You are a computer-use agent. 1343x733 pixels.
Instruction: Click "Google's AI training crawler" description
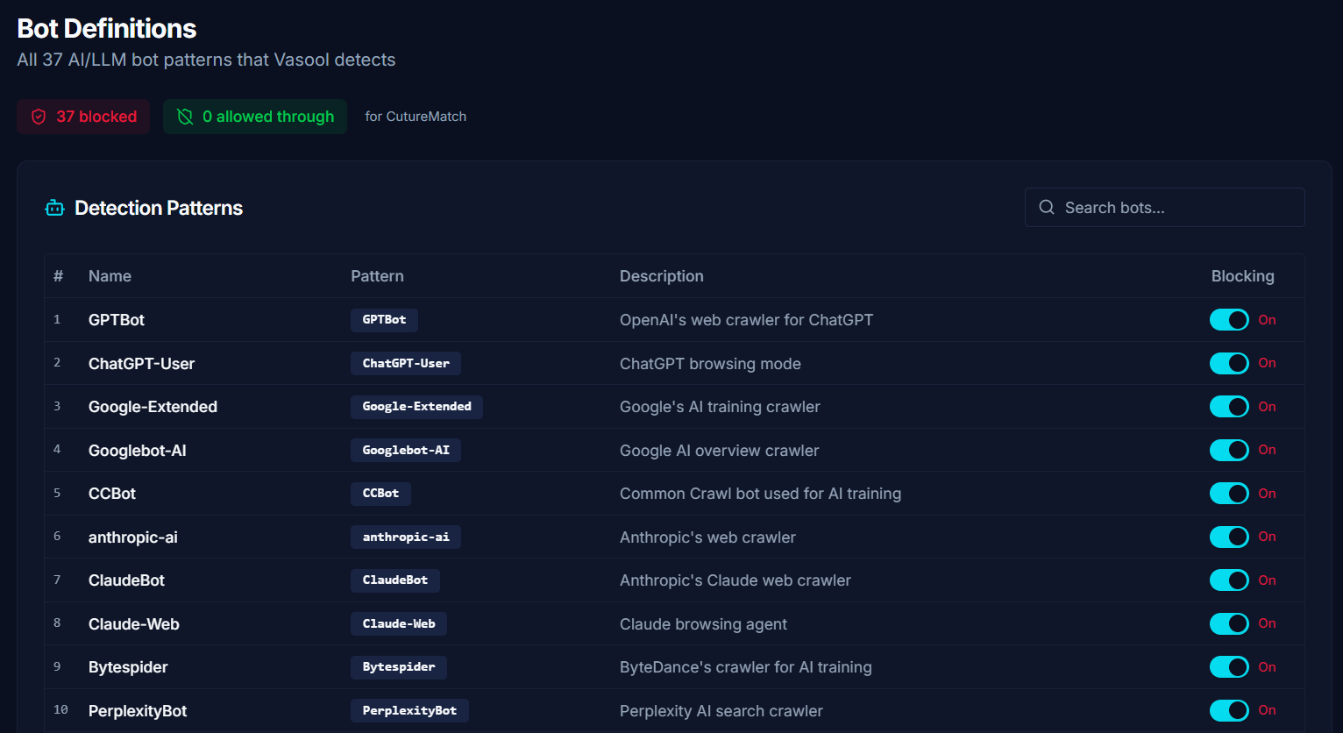[720, 407]
